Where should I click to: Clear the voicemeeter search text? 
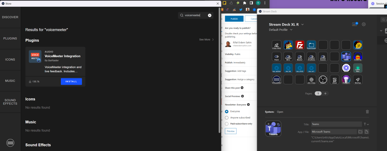pyautogui.click(x=210, y=15)
